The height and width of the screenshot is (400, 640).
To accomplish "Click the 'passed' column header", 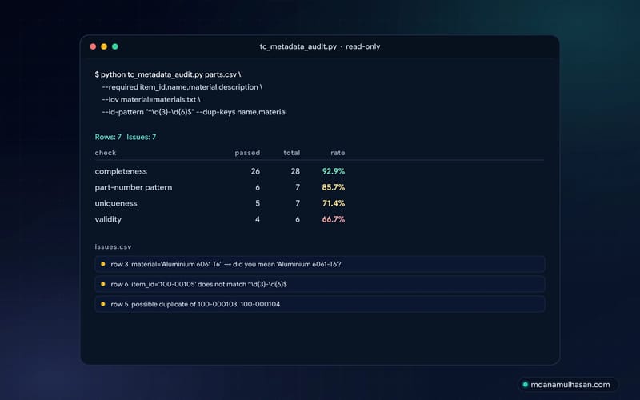I will 247,153.
